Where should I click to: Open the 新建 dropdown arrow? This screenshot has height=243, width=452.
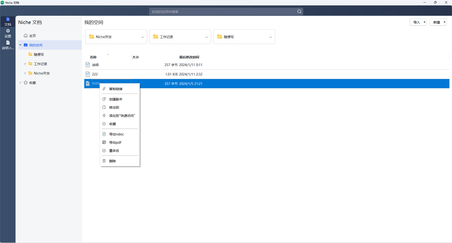click(x=444, y=22)
